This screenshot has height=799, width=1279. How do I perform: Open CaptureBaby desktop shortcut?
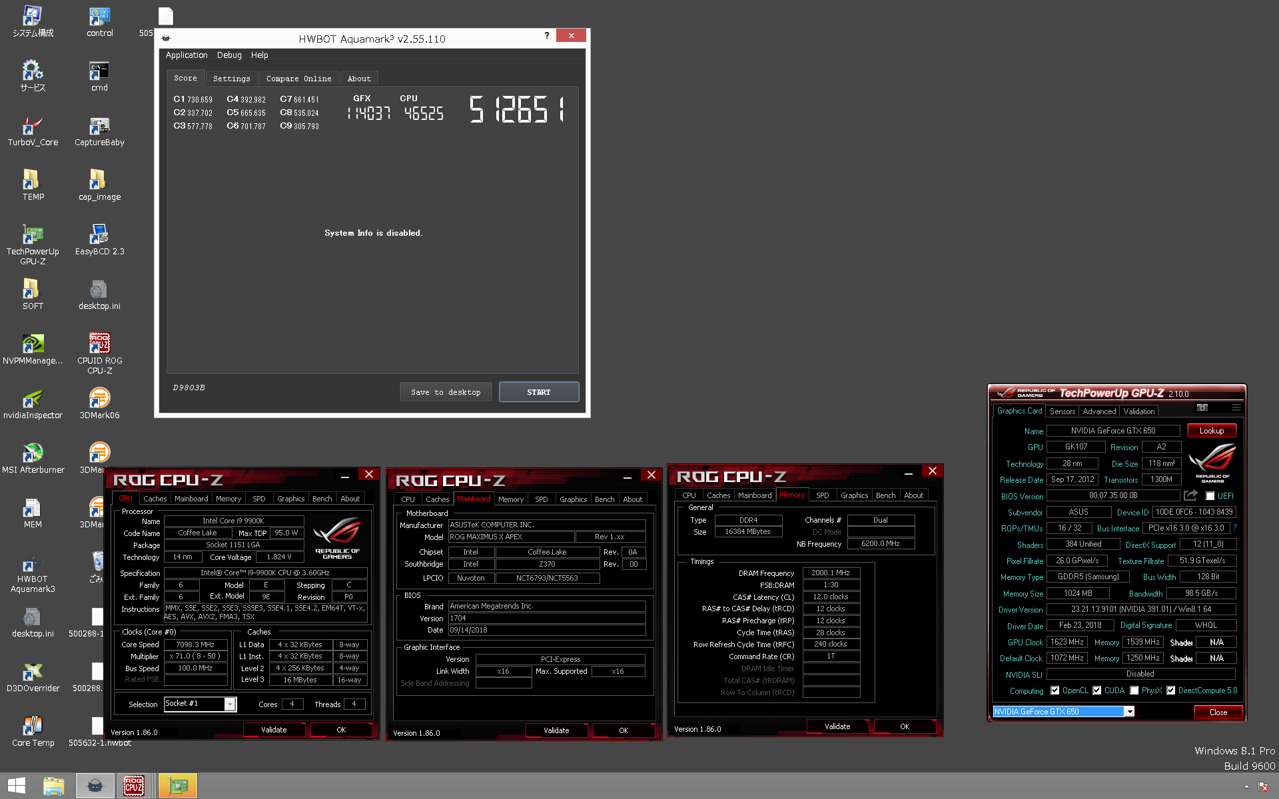coord(99,131)
